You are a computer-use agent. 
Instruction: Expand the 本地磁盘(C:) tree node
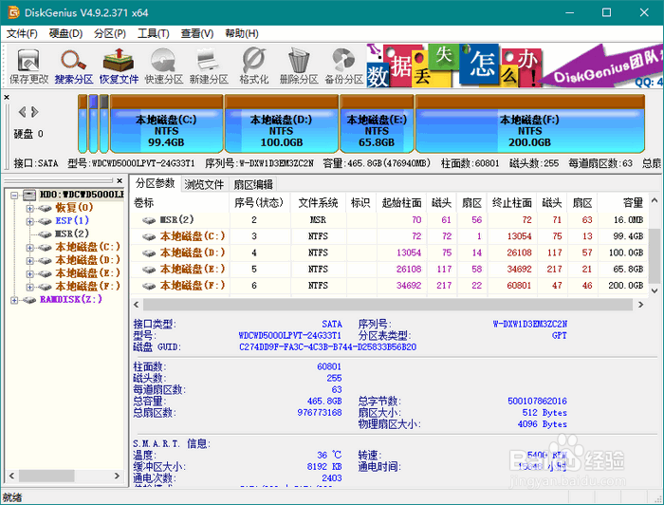click(x=29, y=248)
